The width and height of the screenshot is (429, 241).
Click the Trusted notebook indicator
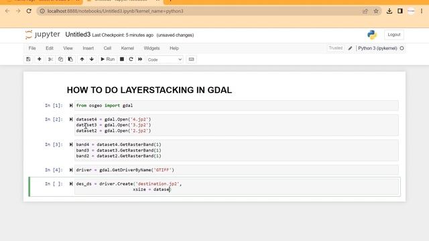[x=335, y=48]
